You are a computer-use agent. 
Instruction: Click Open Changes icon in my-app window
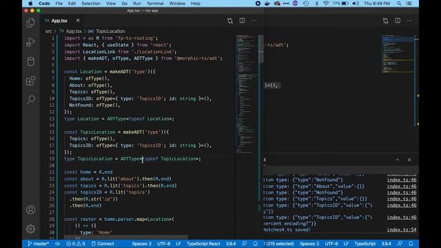point(230,21)
